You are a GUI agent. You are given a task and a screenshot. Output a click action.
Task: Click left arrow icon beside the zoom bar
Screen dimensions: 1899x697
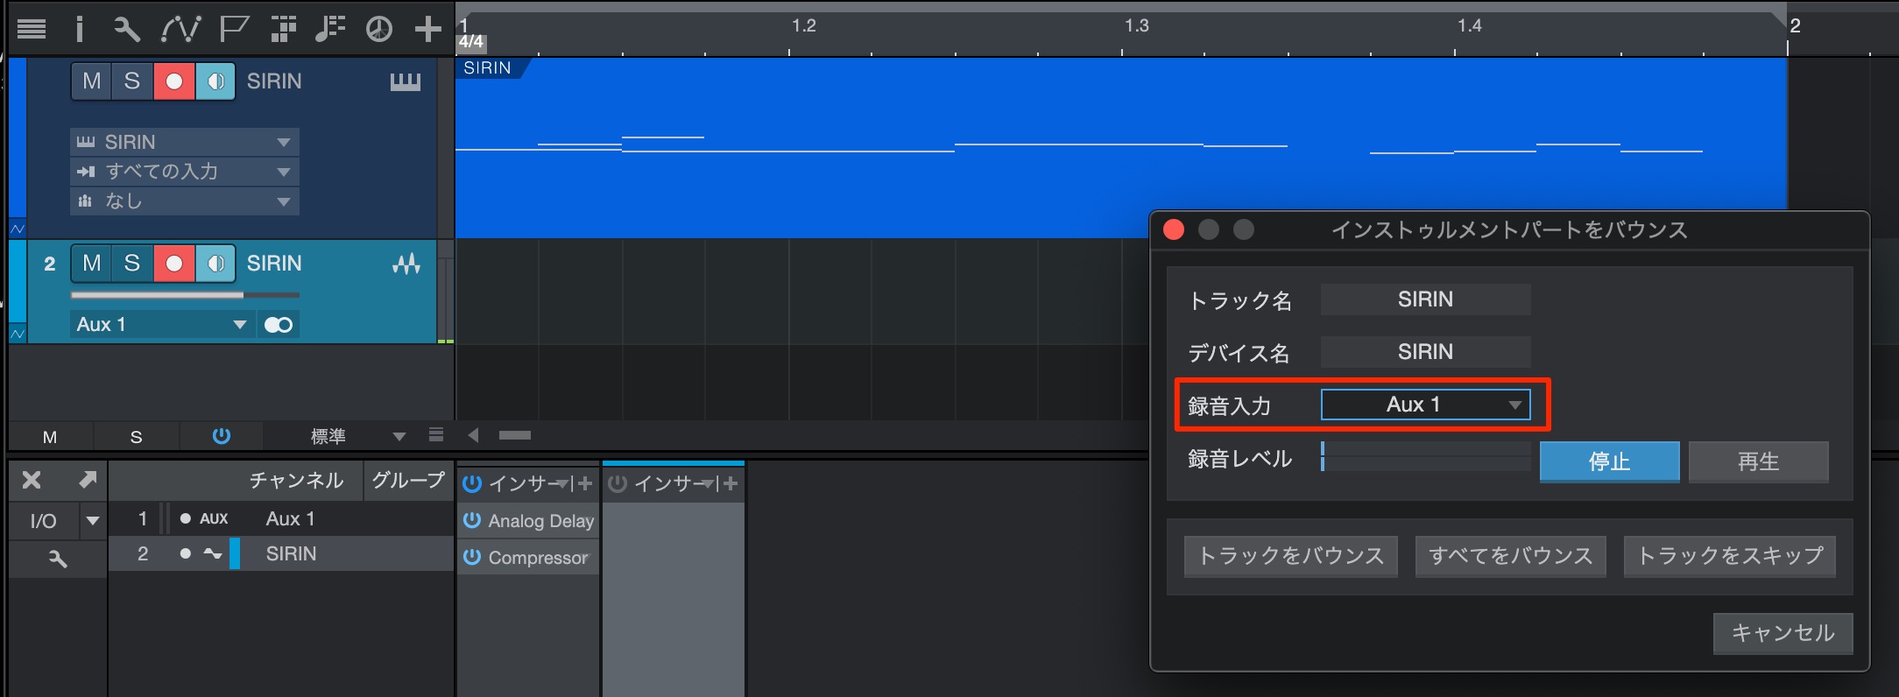pyautogui.click(x=473, y=435)
